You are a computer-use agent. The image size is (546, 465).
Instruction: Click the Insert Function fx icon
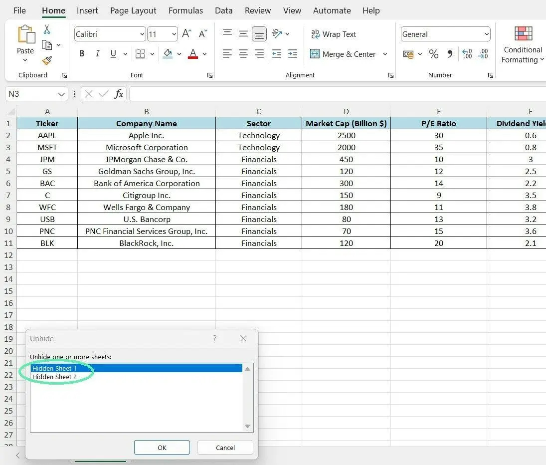pos(119,94)
